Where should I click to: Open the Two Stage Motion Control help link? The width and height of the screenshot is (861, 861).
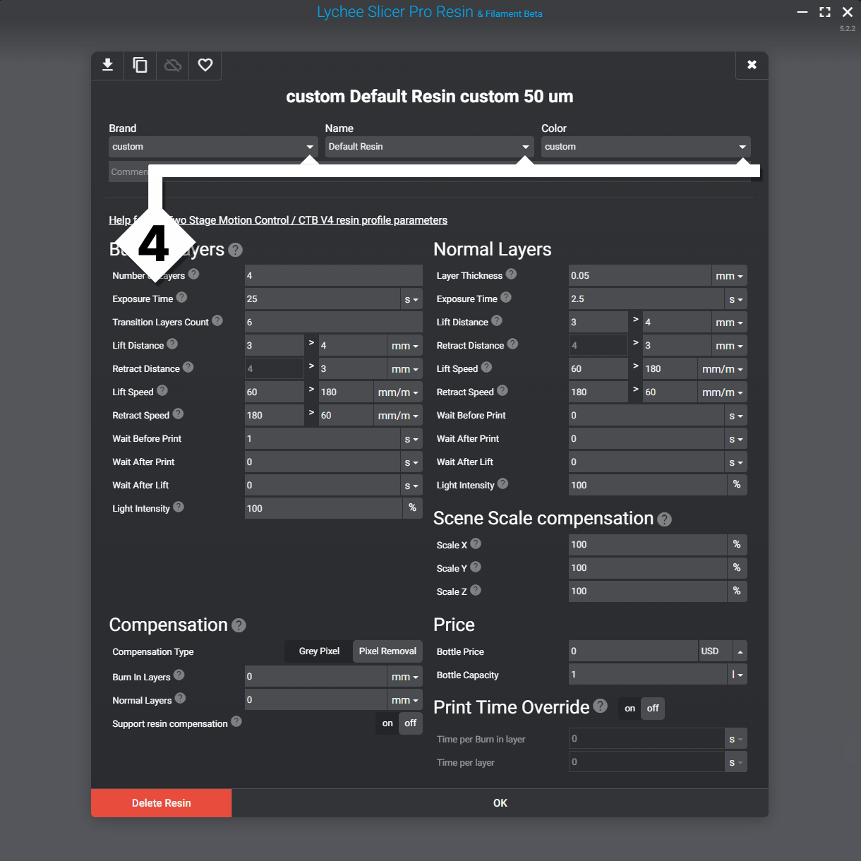(x=278, y=219)
